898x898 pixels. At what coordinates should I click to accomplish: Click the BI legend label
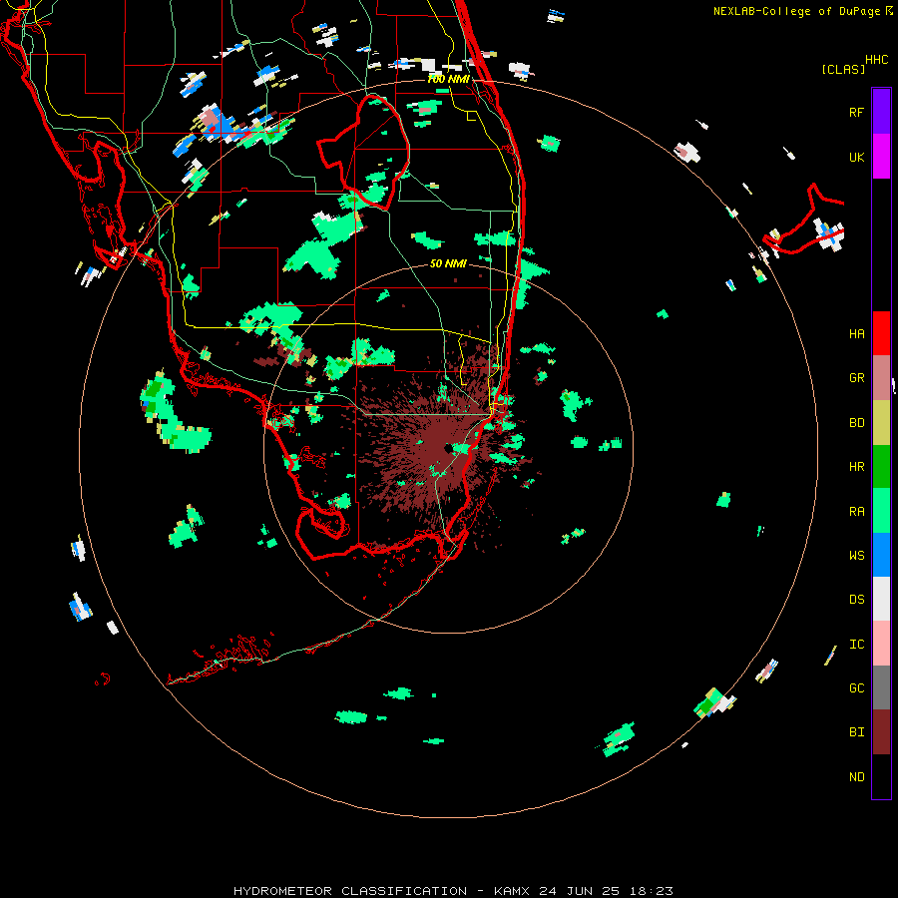click(856, 732)
